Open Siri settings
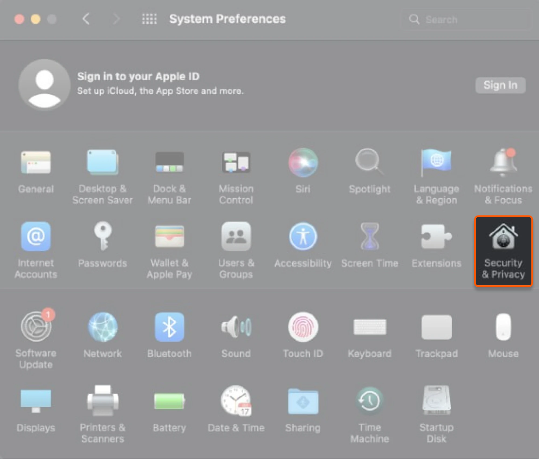 pos(303,173)
